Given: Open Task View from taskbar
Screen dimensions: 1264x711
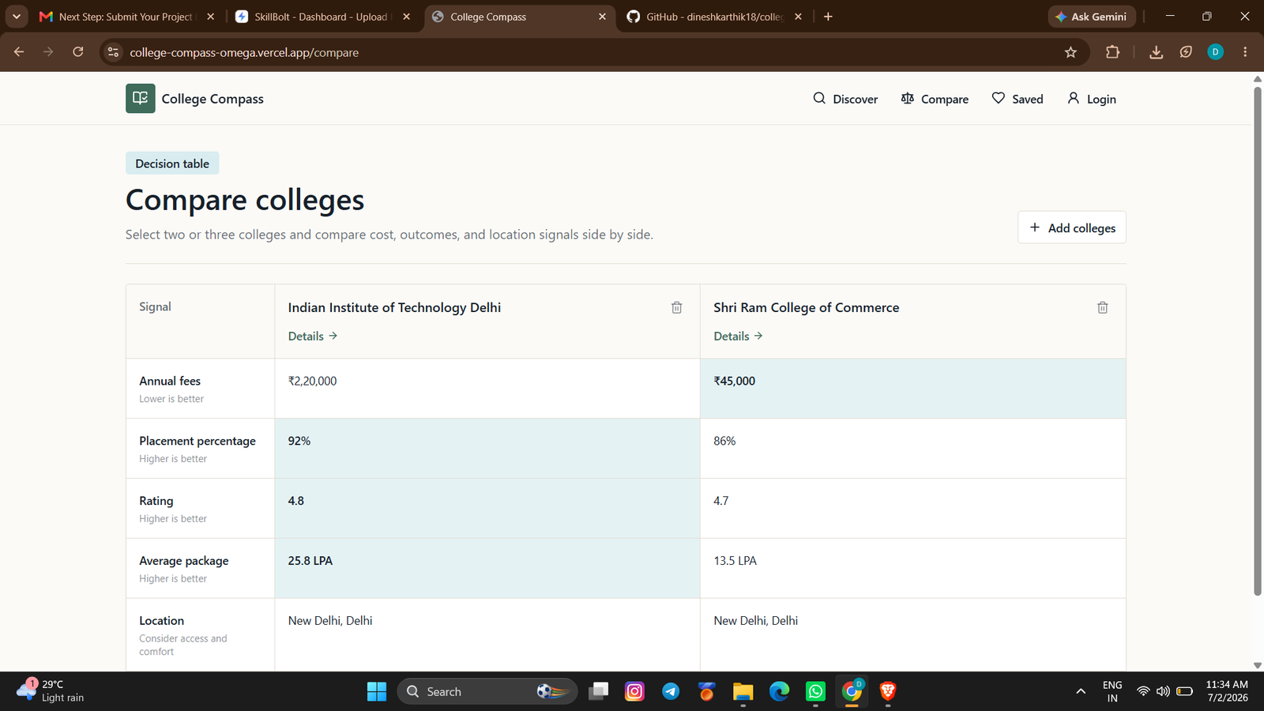Looking at the screenshot, I should click(599, 691).
